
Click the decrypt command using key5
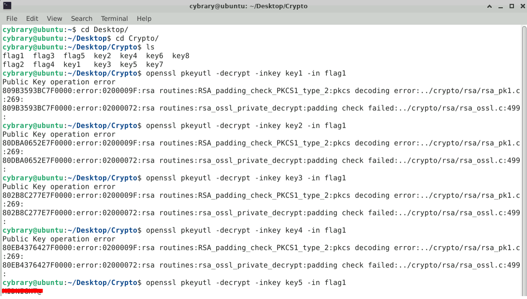[246, 283]
